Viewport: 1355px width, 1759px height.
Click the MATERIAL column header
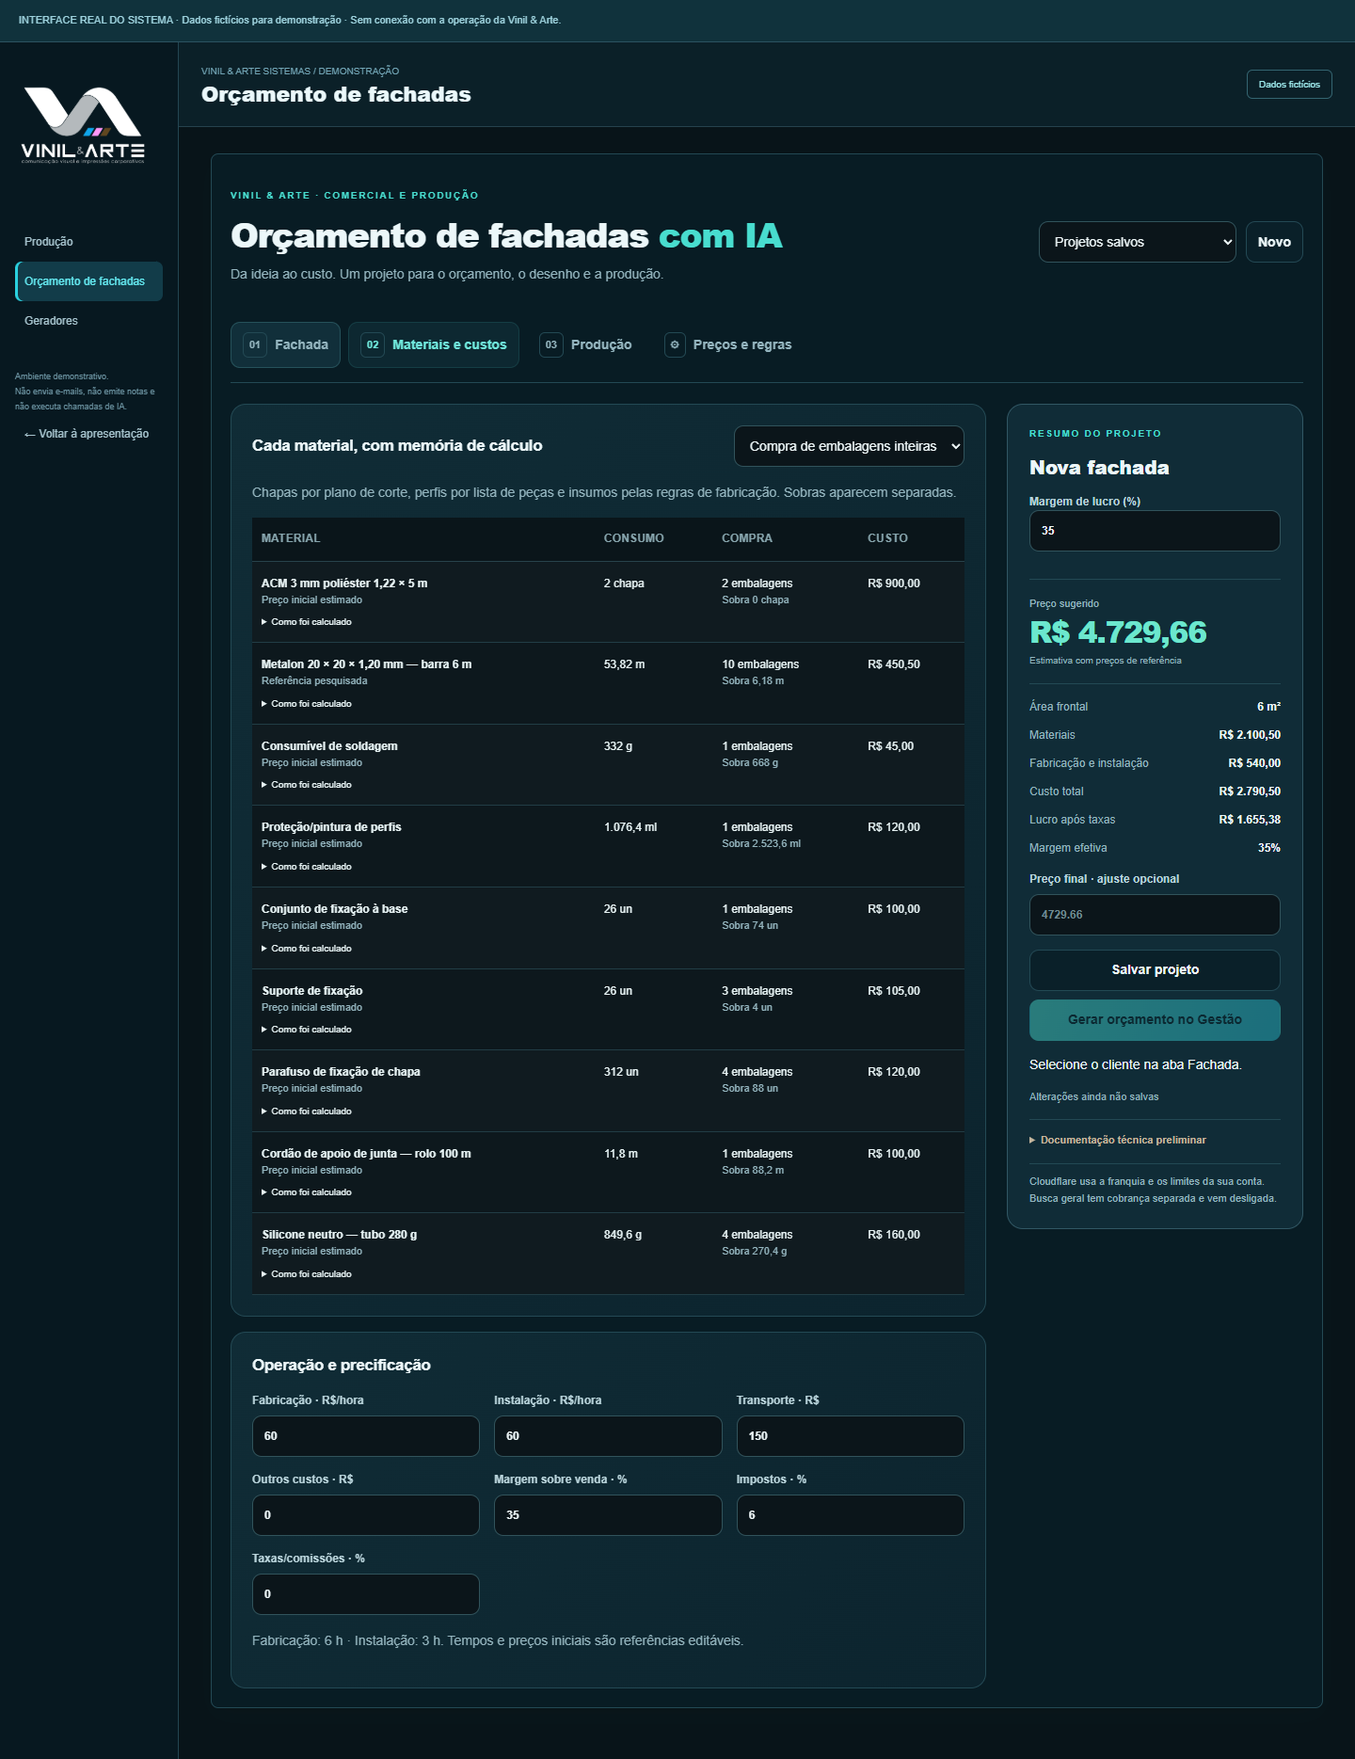tap(291, 538)
